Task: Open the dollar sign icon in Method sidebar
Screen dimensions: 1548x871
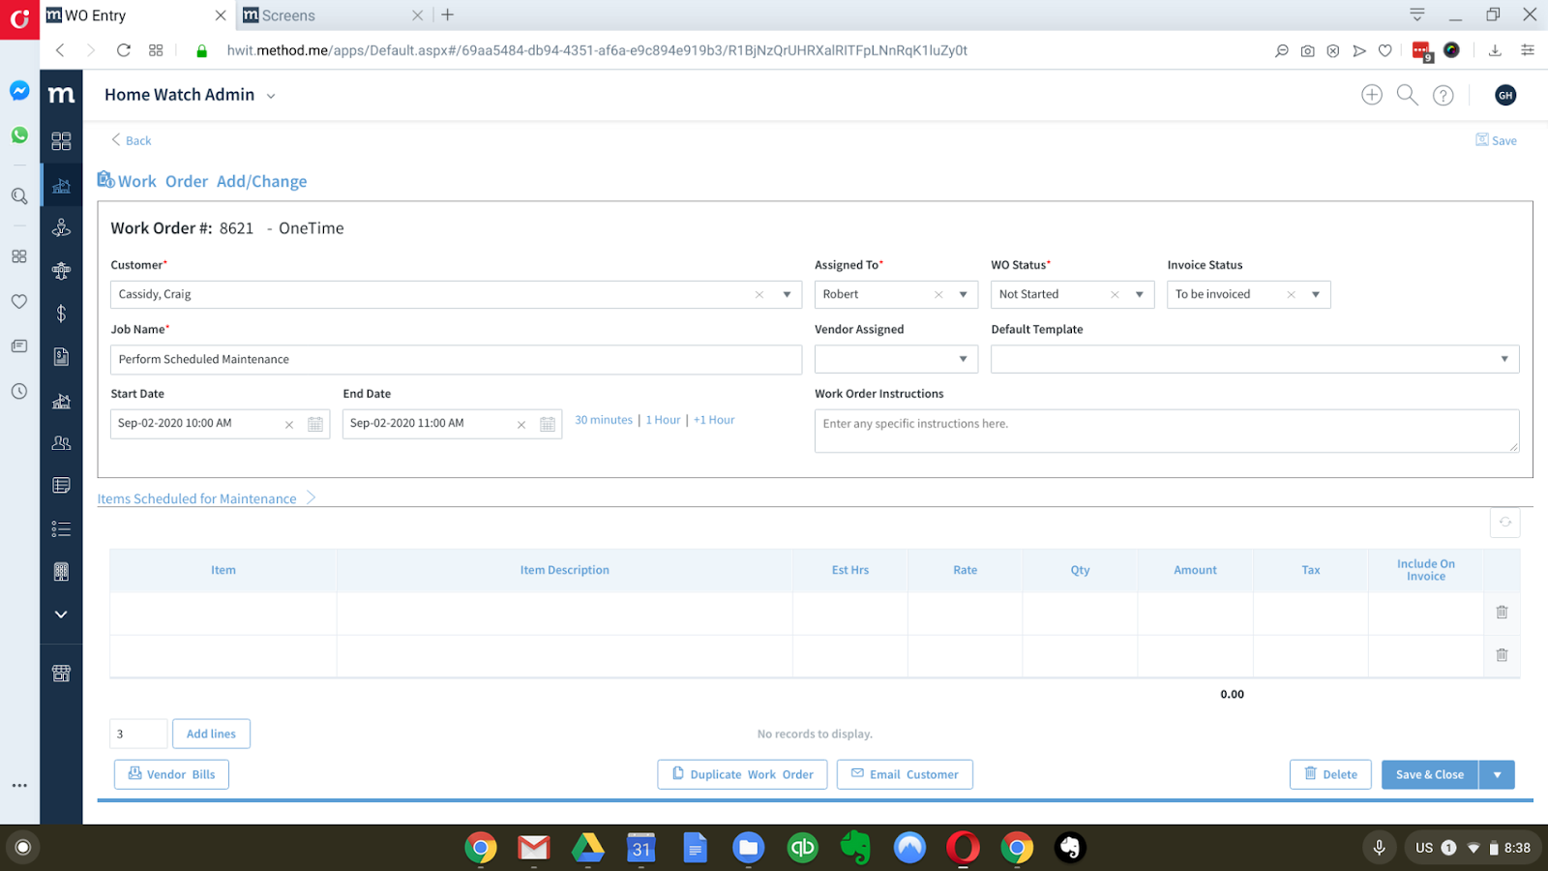Action: (x=61, y=314)
